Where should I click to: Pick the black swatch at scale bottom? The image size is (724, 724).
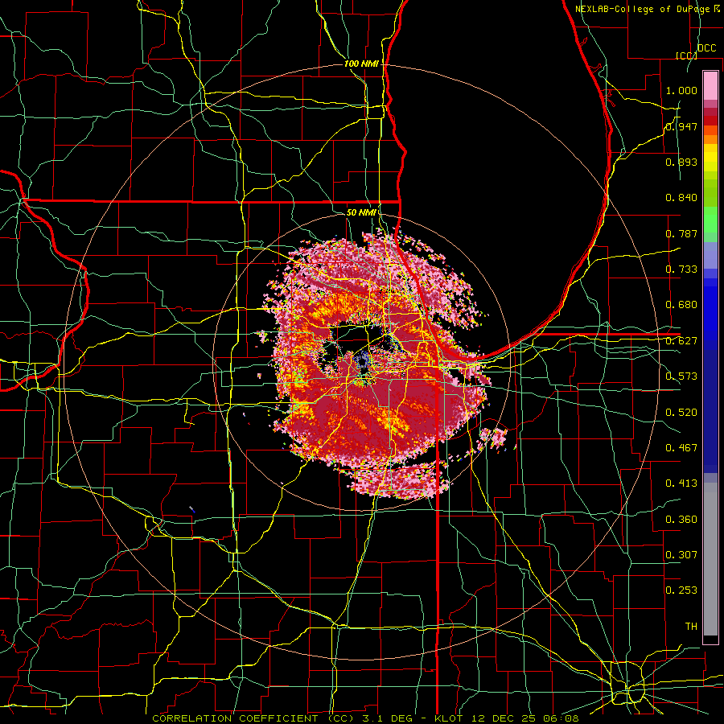(x=710, y=640)
